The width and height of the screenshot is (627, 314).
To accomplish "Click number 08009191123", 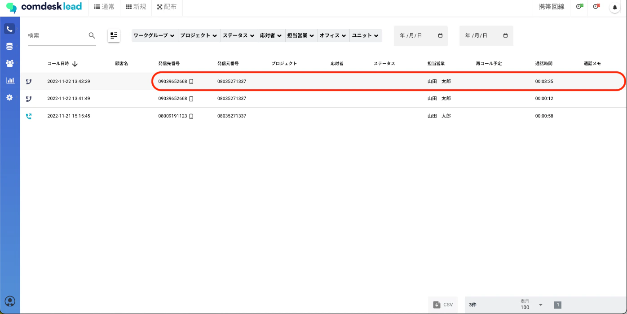I will [x=172, y=116].
